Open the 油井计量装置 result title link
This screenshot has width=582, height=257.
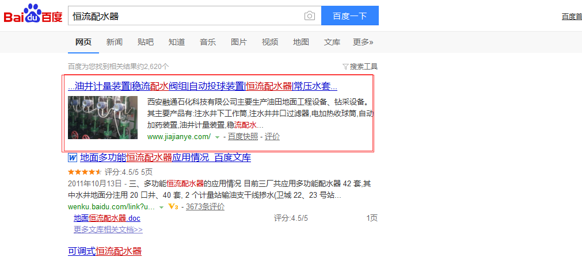(x=202, y=86)
